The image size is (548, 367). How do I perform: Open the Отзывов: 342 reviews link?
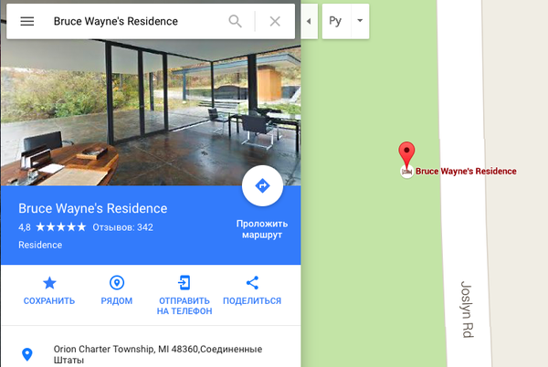(122, 227)
